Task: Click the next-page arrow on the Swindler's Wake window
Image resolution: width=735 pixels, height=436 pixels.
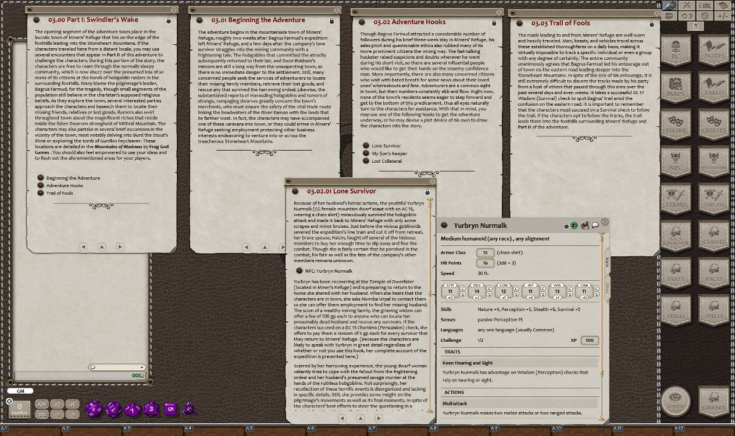Action: pyautogui.click(x=120, y=247)
